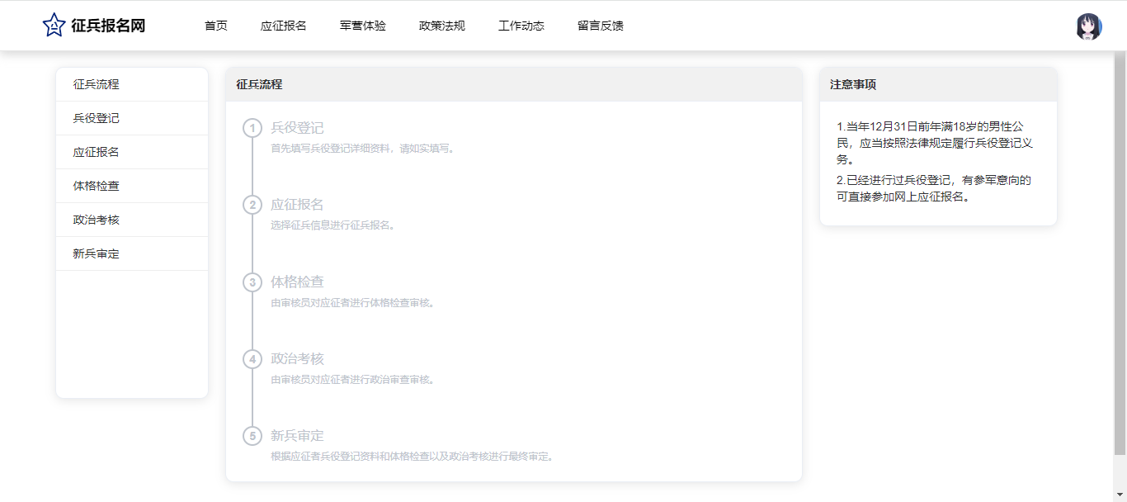Screen dimensions: 1127x502
Task: Open the user avatar profile
Action: point(1089,26)
